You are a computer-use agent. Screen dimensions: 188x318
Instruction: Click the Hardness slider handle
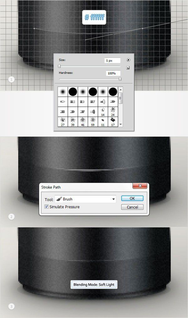coord(120,79)
